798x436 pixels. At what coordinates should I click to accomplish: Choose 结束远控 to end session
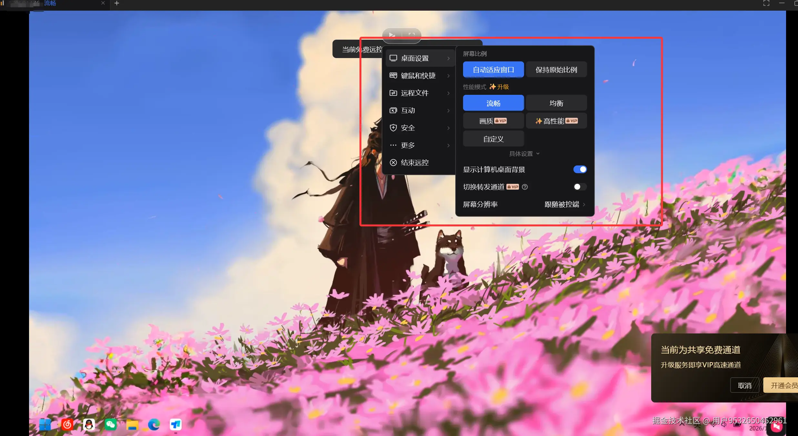(414, 163)
